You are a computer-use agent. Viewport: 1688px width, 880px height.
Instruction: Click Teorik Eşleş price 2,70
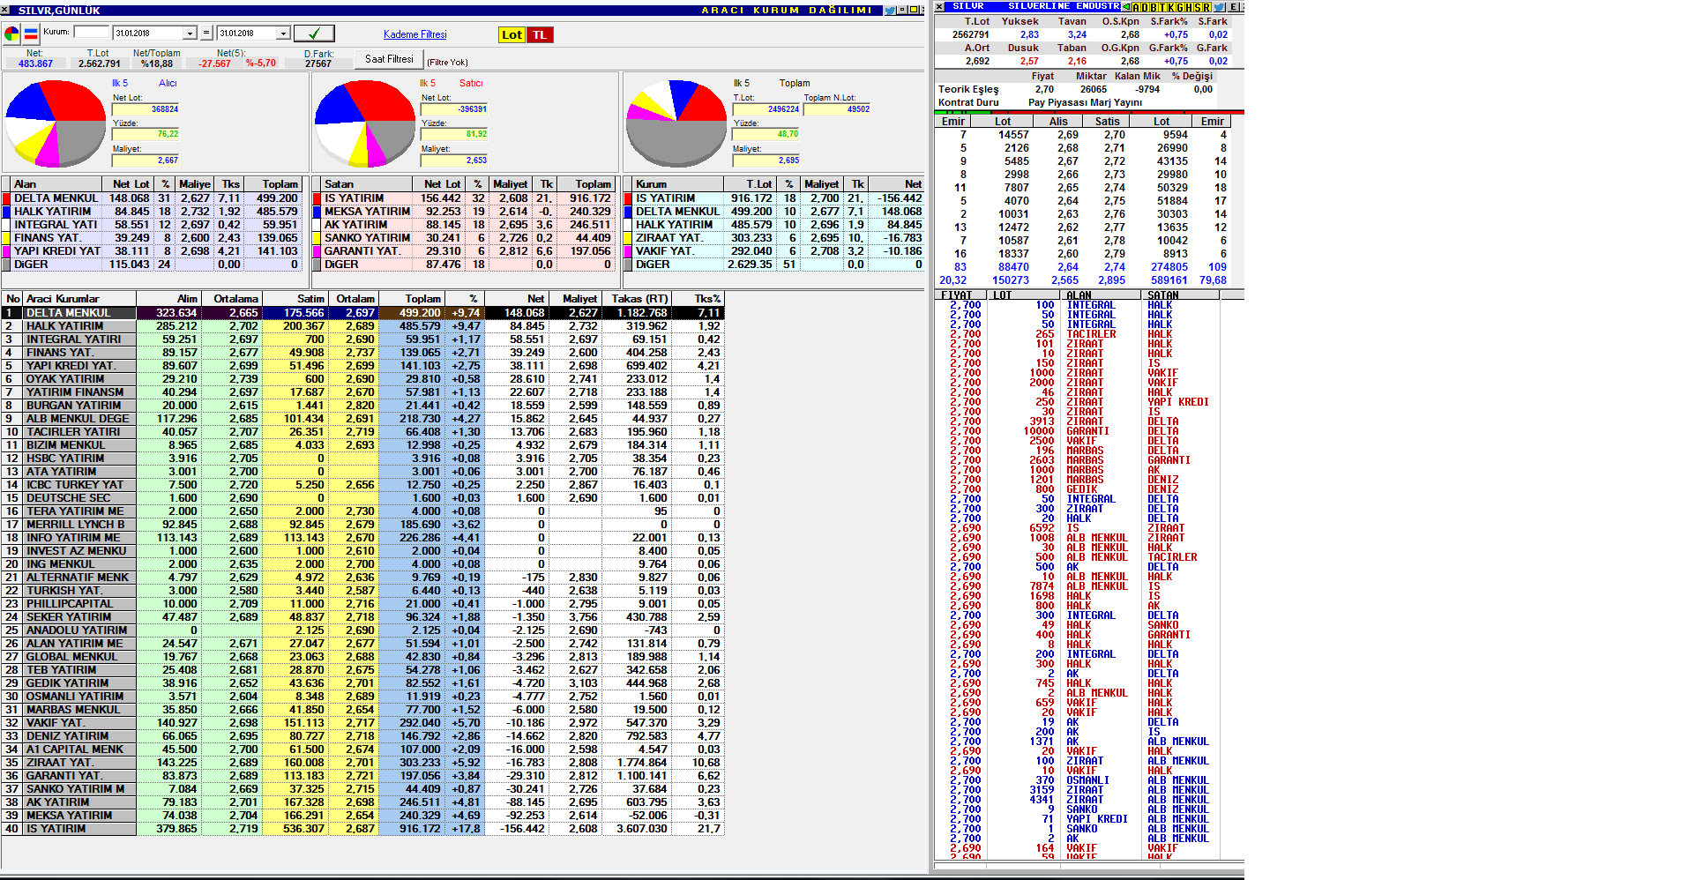point(1044,89)
